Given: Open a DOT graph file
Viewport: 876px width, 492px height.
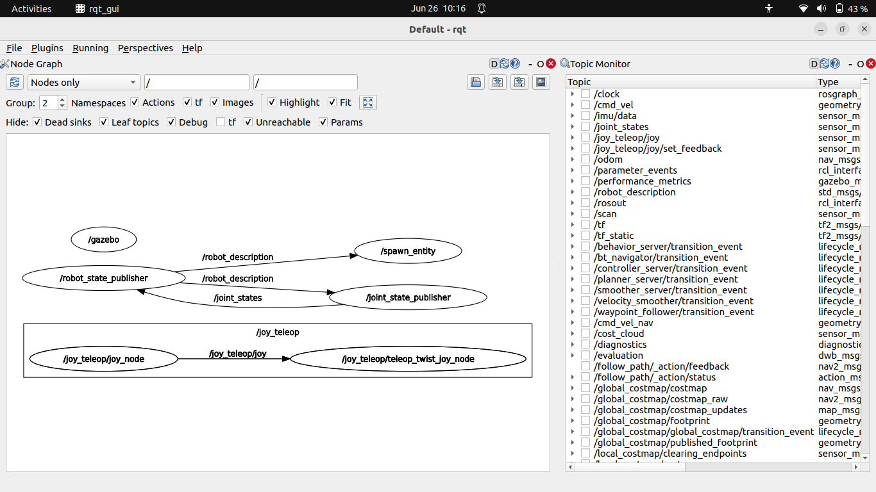Looking at the screenshot, I should pyautogui.click(x=475, y=82).
